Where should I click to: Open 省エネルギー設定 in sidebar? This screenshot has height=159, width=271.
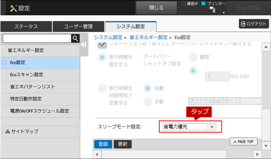[x=40, y=50]
